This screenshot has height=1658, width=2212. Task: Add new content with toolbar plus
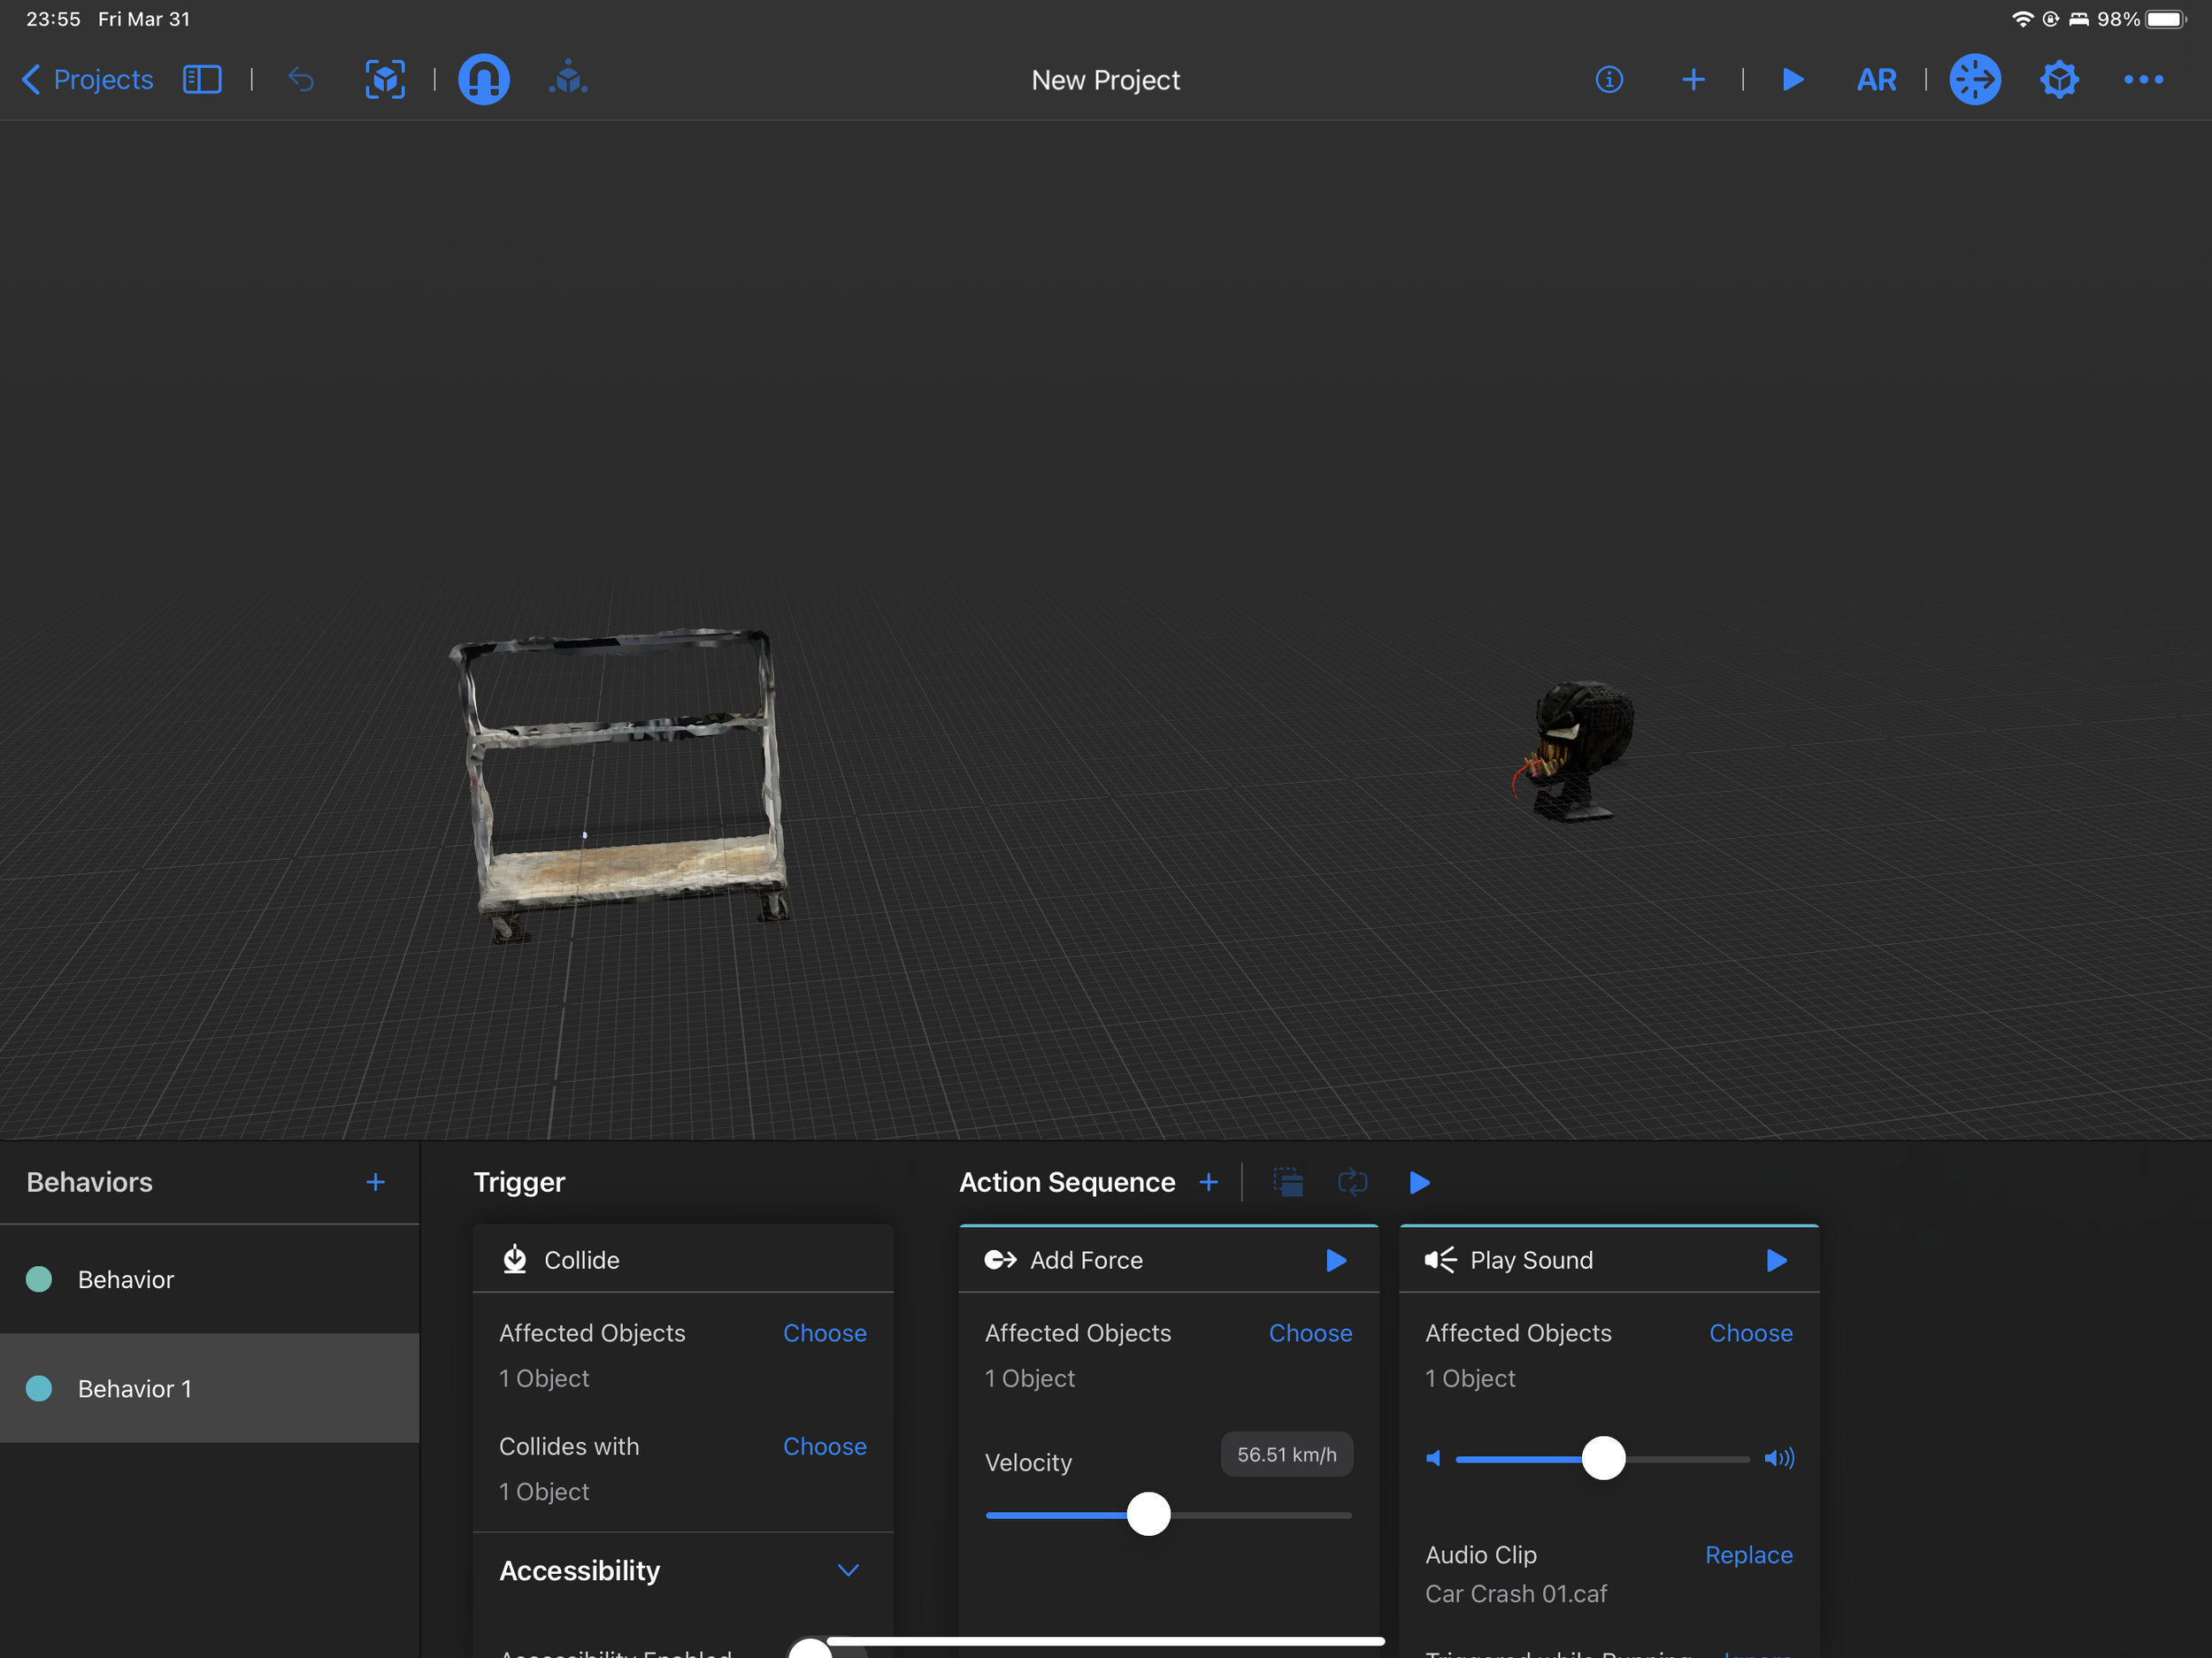coord(1693,79)
